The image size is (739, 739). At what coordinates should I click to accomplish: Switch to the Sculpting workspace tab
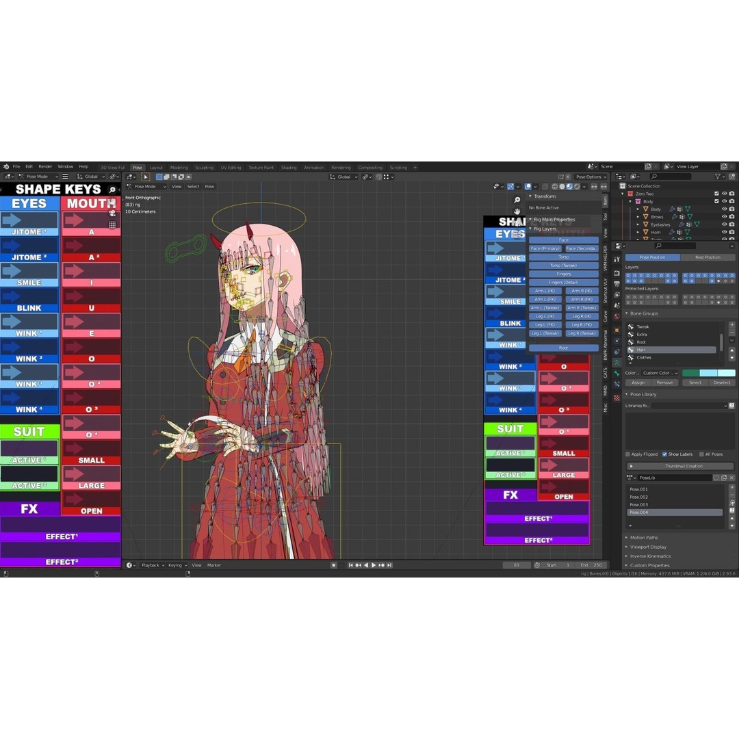click(x=204, y=168)
